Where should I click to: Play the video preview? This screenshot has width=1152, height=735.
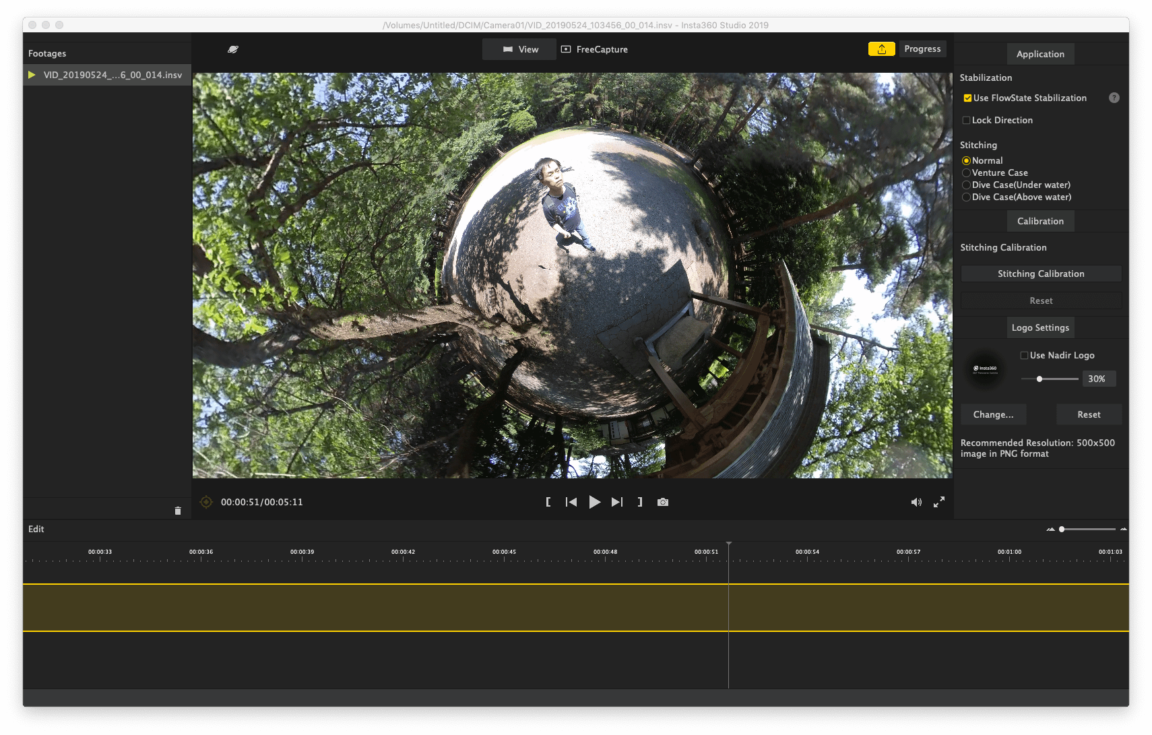point(594,503)
